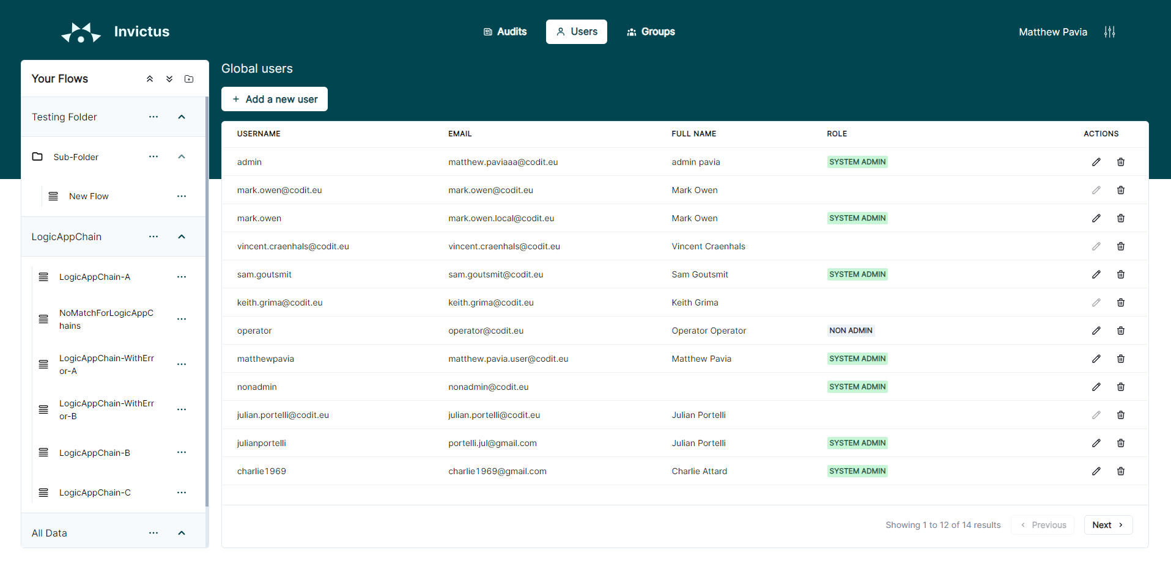This screenshot has height=564, width=1171.
Task: Open the Groups page
Action: 651,31
